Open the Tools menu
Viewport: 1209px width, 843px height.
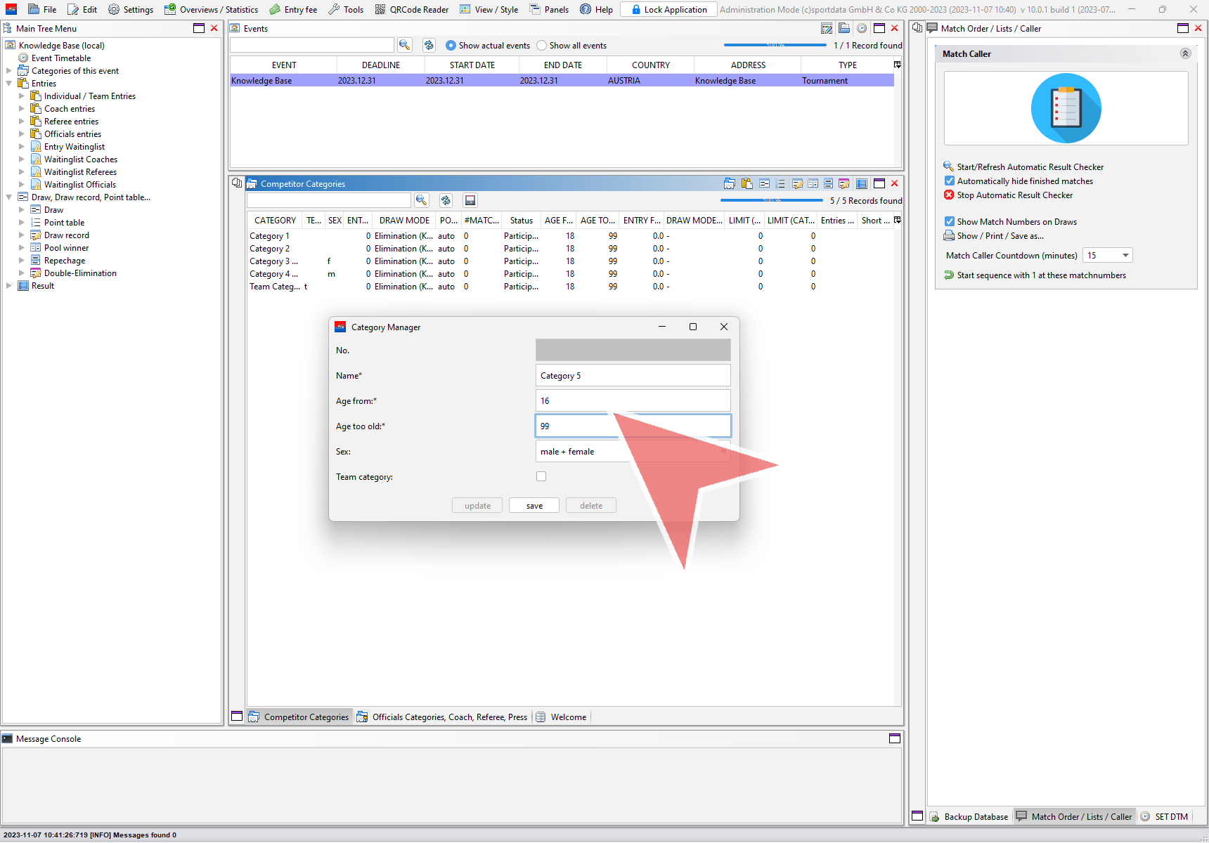tap(346, 10)
